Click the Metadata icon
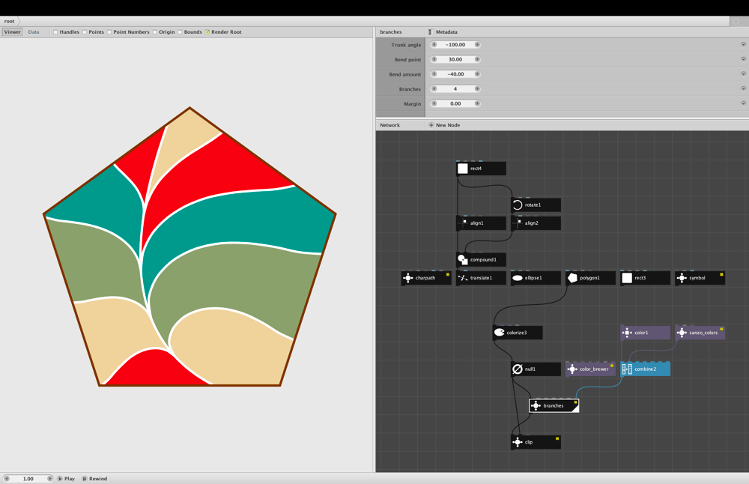This screenshot has width=749, height=484. (x=431, y=32)
